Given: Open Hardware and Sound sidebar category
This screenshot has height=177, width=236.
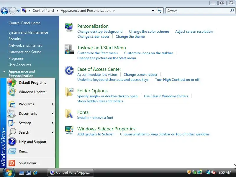Looking at the screenshot, I should [25, 52].
